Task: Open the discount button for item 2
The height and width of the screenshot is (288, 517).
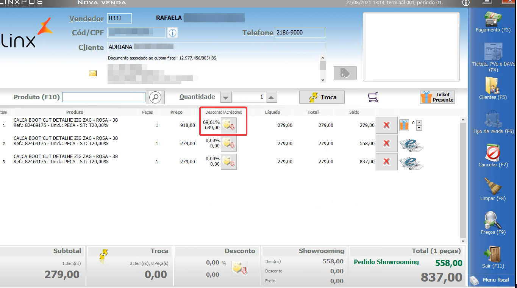Action: pyautogui.click(x=229, y=143)
